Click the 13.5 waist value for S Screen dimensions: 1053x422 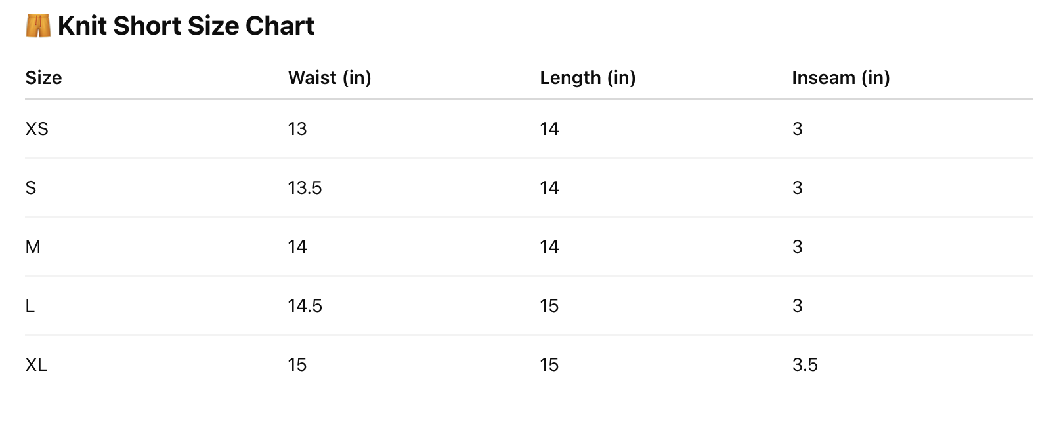(x=305, y=187)
